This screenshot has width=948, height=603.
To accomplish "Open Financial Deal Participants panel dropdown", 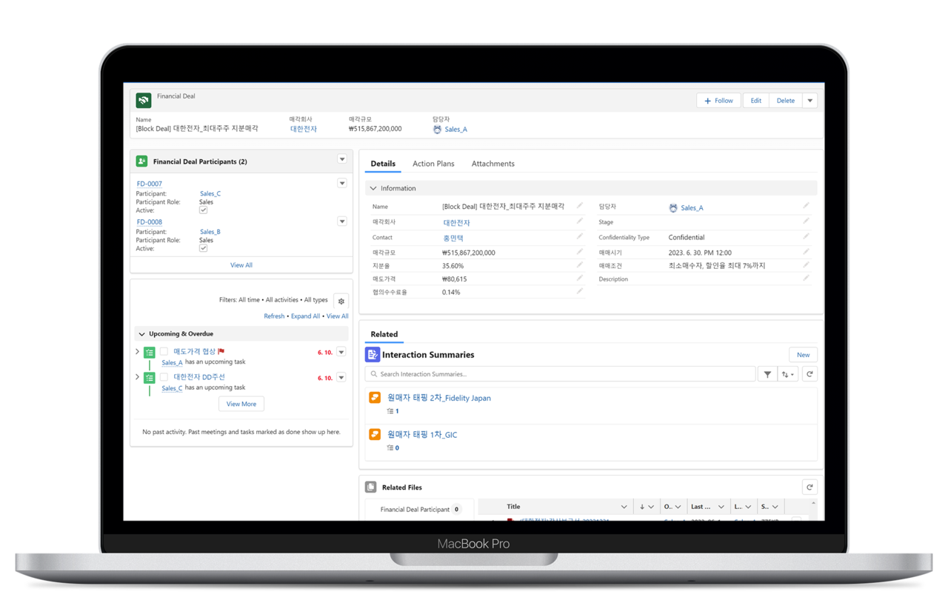I will (342, 159).
